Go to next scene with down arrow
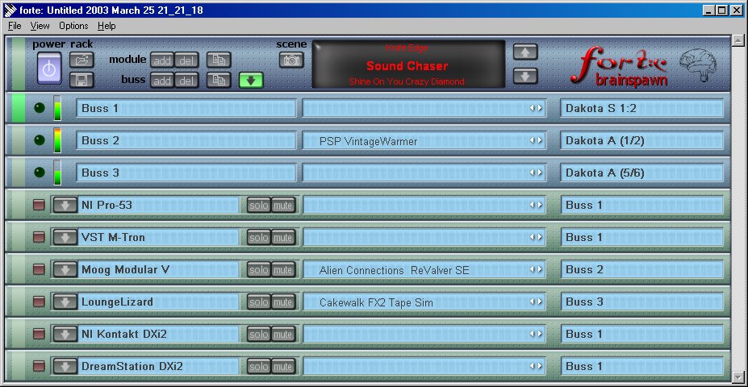This screenshot has height=387, width=748. [x=525, y=76]
